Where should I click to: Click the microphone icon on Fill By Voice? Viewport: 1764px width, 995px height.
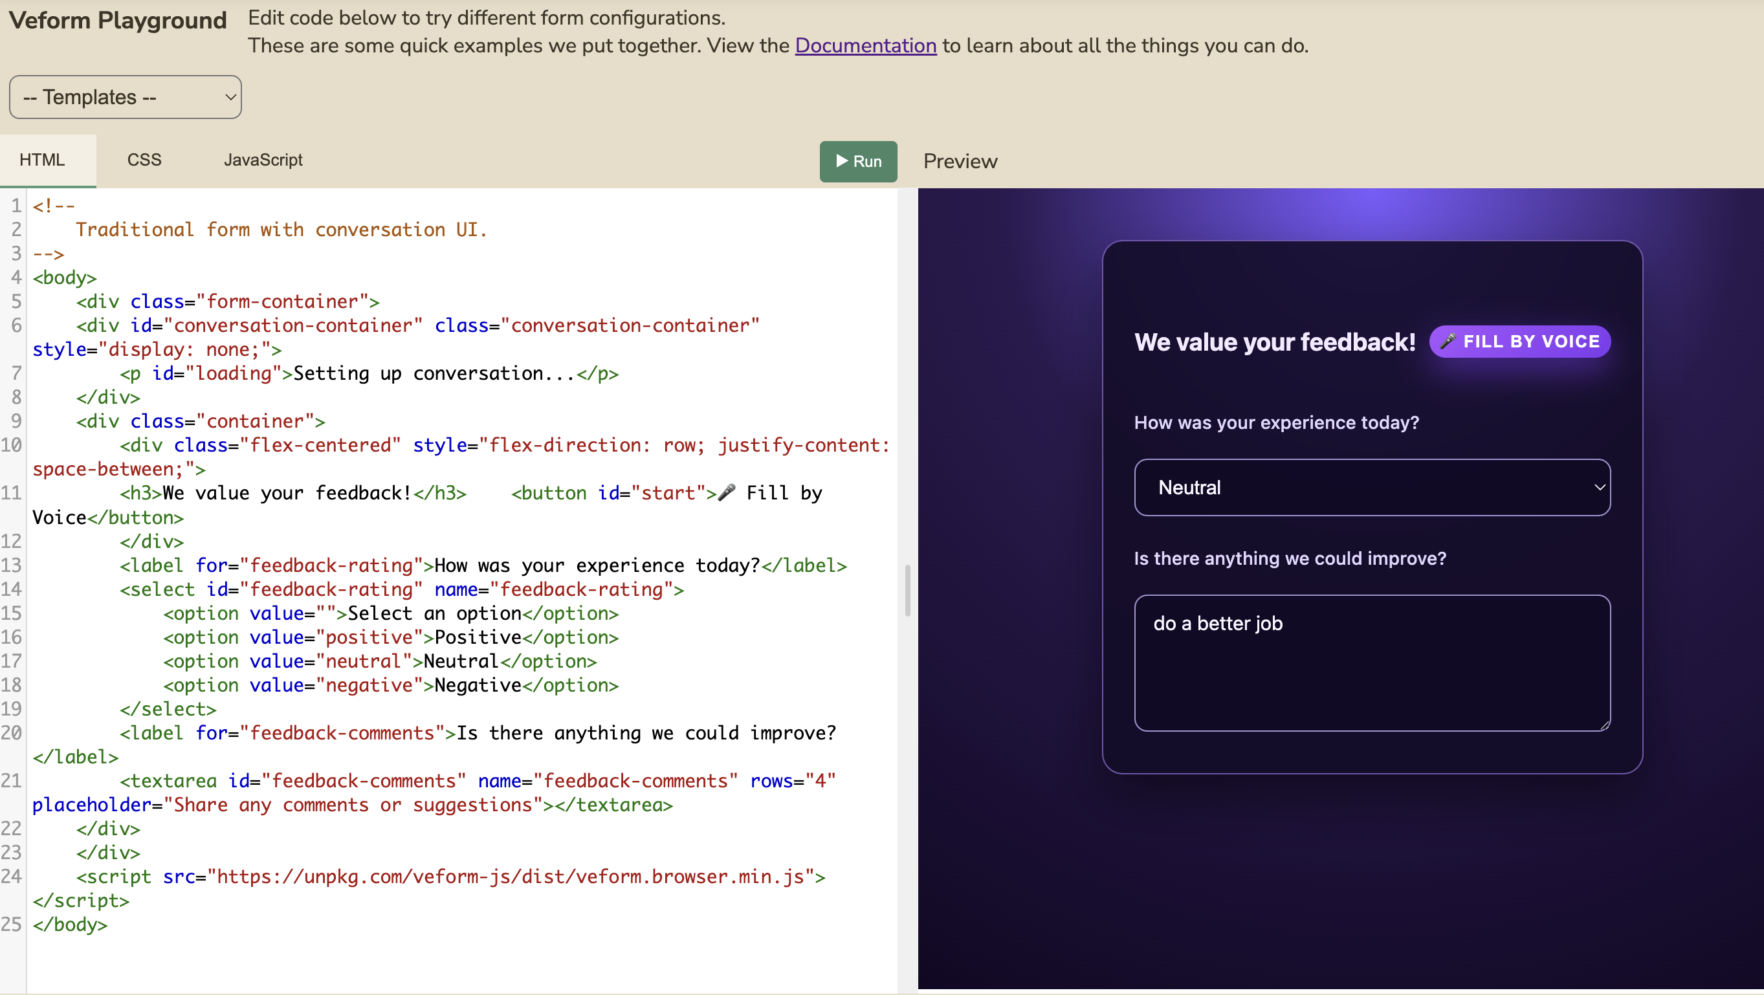click(x=1449, y=341)
